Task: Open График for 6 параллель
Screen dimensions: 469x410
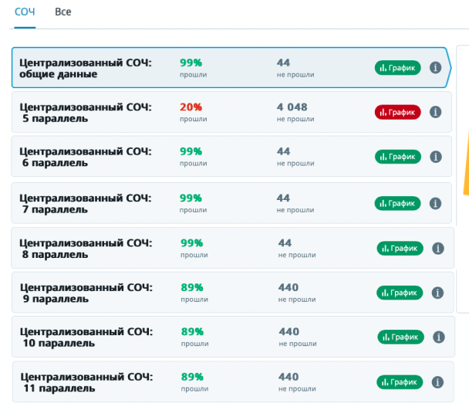Action: point(398,157)
